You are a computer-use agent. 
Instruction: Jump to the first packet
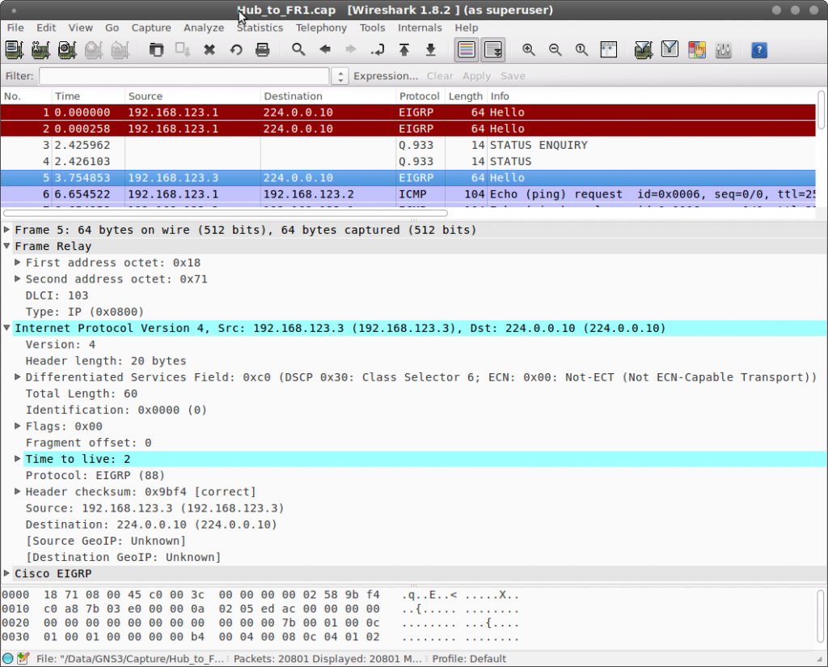pyautogui.click(x=405, y=49)
